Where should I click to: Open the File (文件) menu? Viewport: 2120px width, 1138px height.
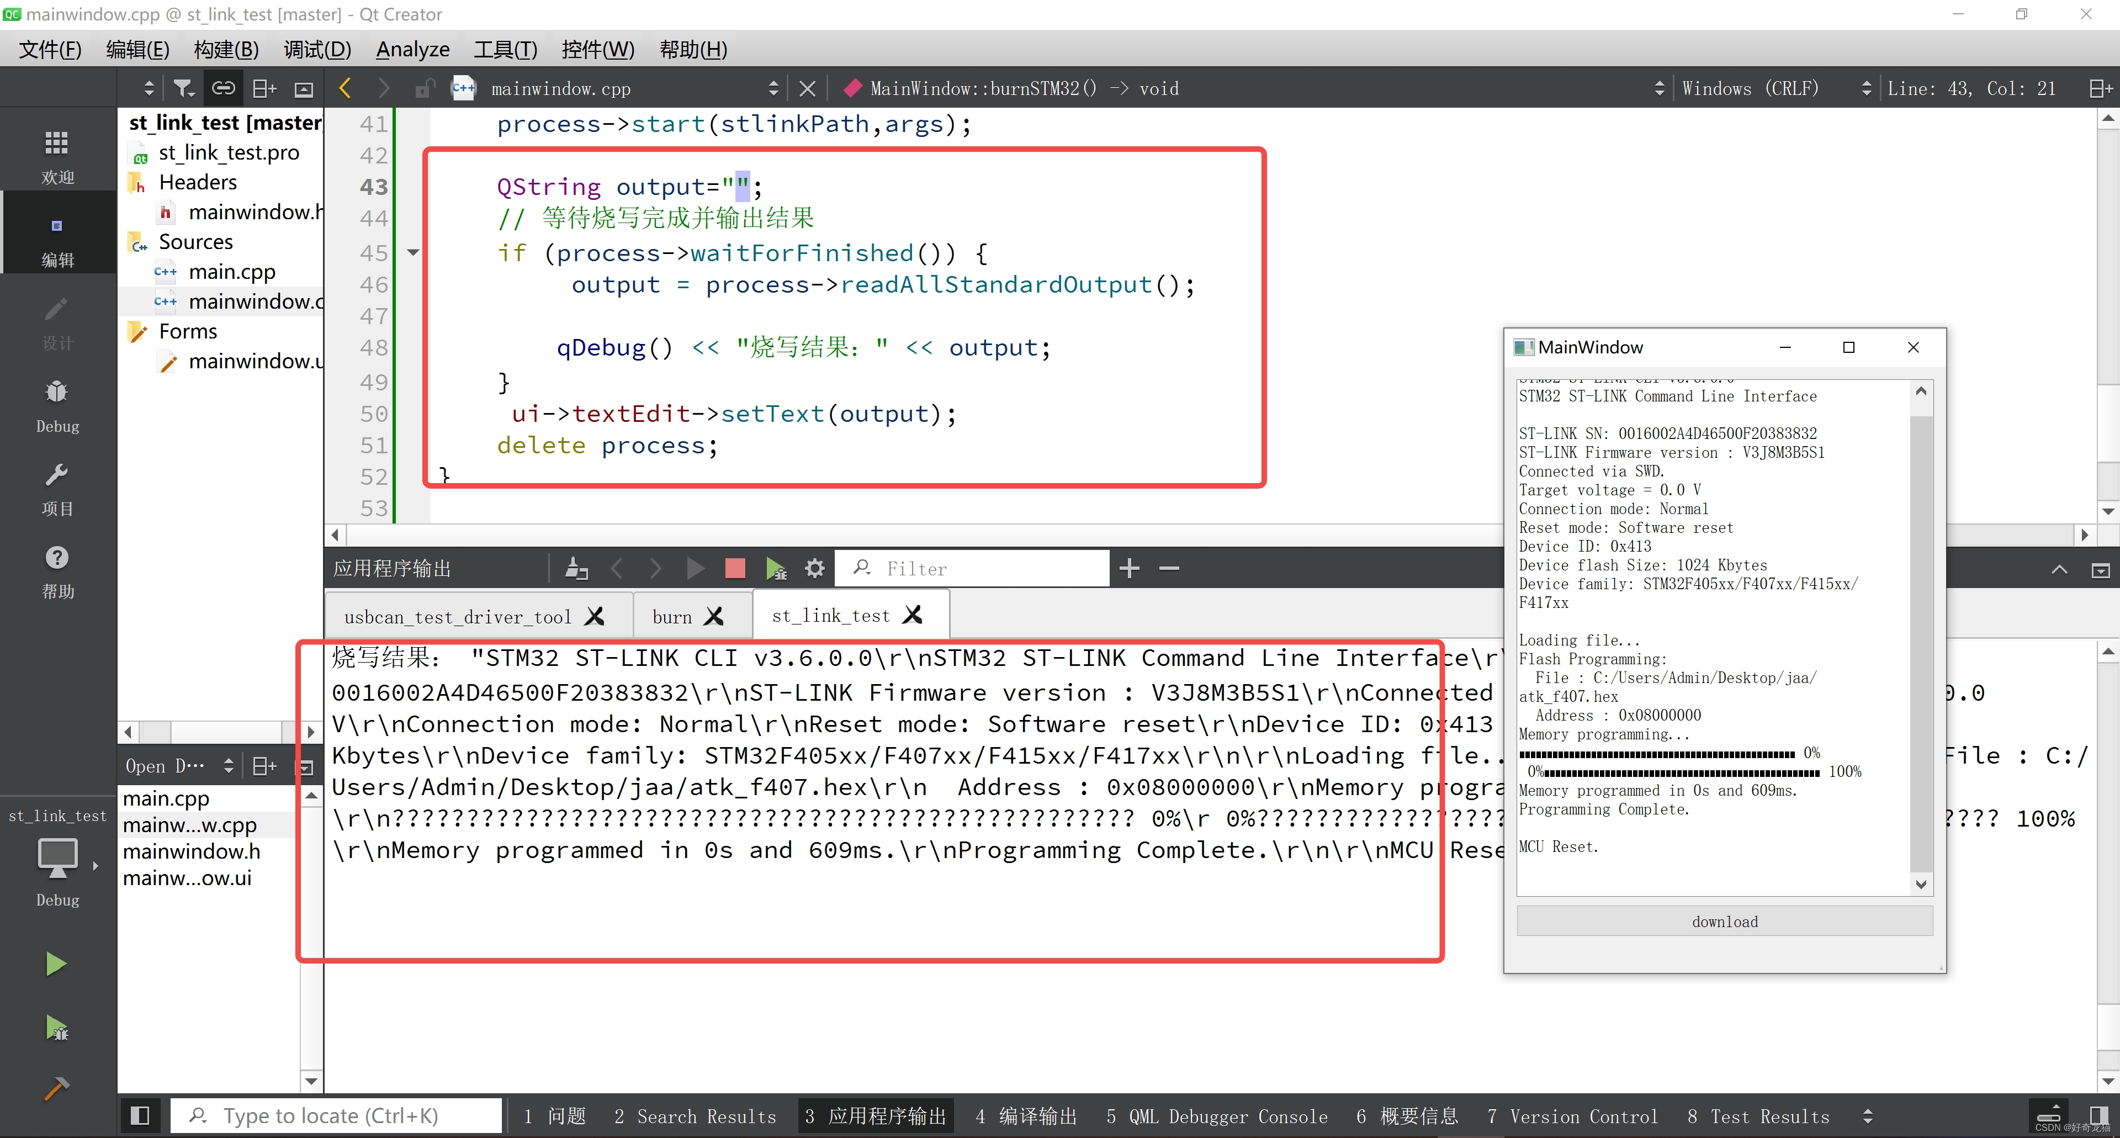click(49, 49)
